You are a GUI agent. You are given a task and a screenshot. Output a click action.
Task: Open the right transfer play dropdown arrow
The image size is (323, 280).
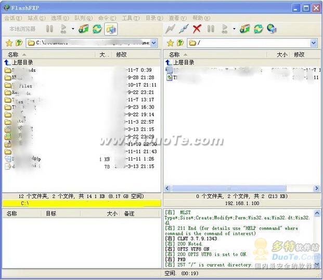[x=234, y=29]
